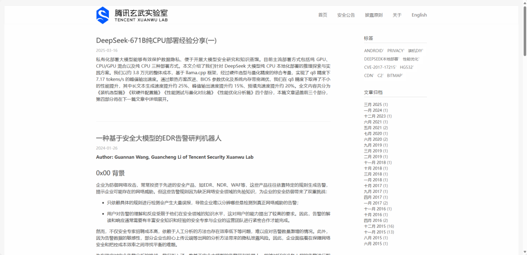The height and width of the screenshot is (255, 527).
Task: Select the PRIVACY tag
Action: click(395, 51)
